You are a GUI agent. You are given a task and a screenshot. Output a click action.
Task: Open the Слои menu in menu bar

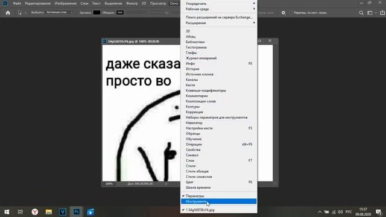pyautogui.click(x=84, y=4)
